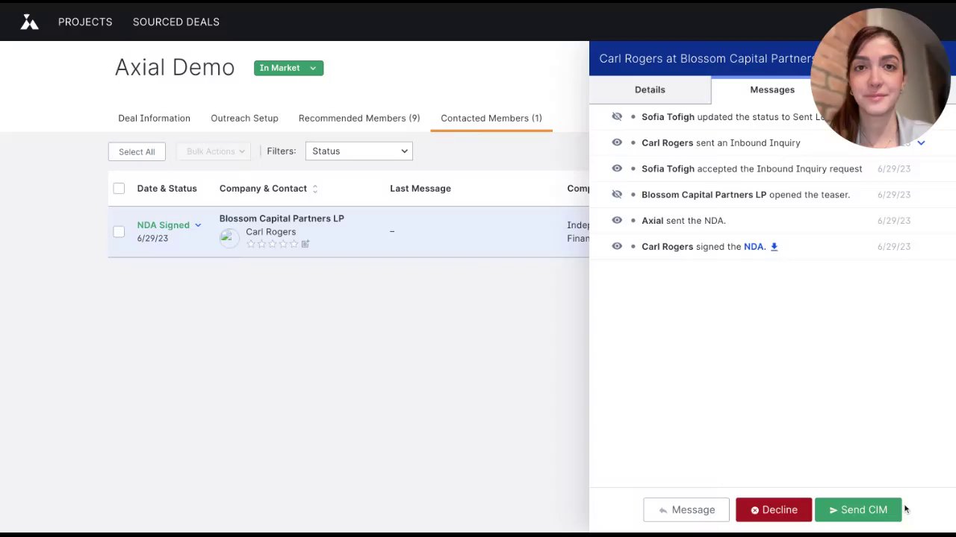Click the Last Message column header

coord(420,189)
